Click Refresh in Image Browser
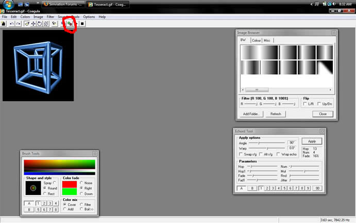The width and height of the screenshot is (356, 223). (276, 114)
